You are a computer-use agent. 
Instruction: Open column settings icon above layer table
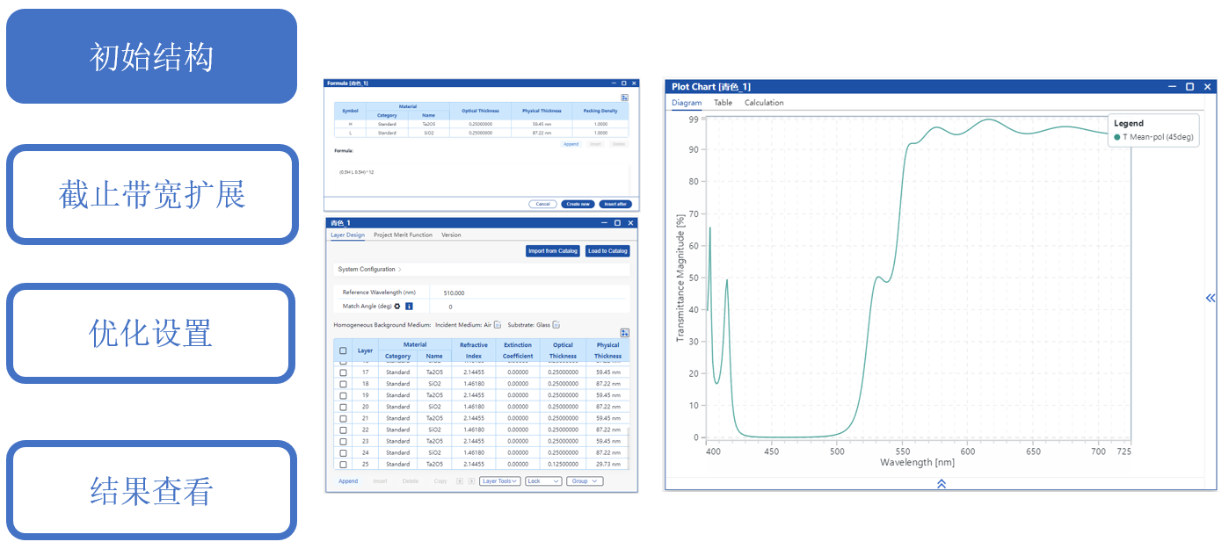click(x=624, y=333)
